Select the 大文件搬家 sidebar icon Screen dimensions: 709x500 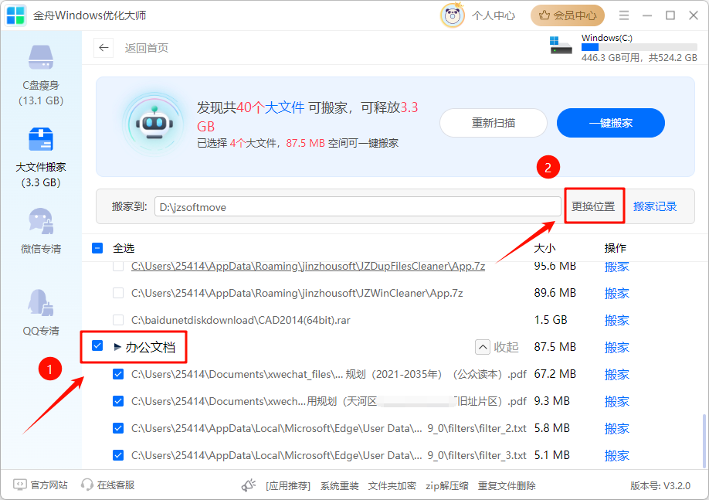click(41, 139)
